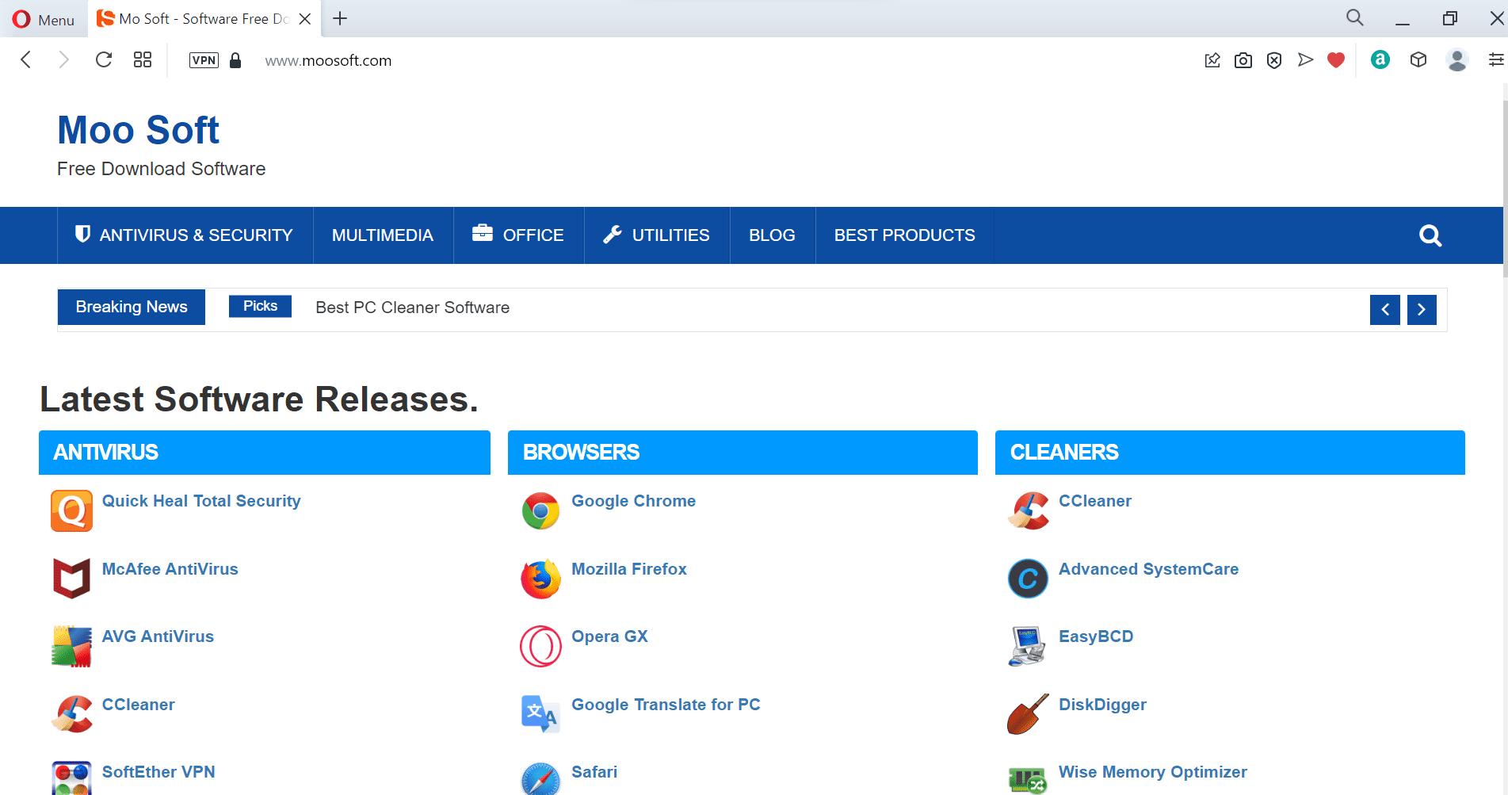Click the EasyBCD computer icon
This screenshot has height=795, width=1508.
(1028, 646)
